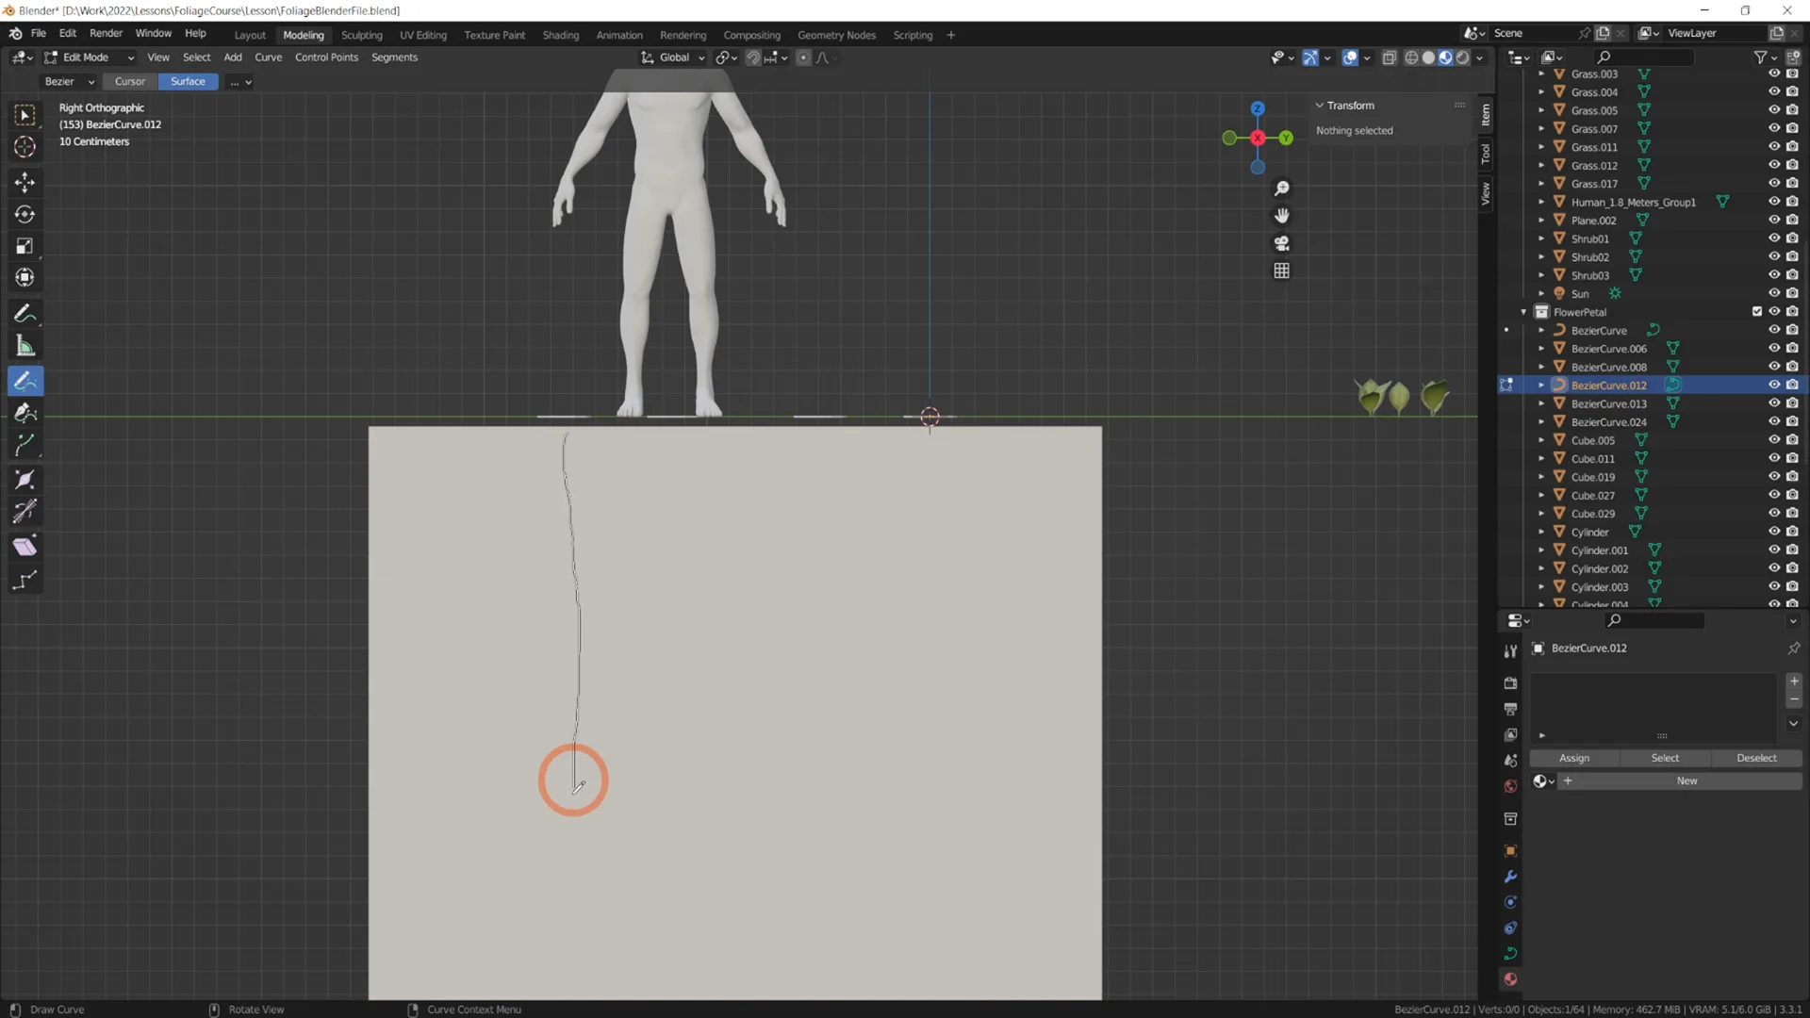Expand the BezierCurve.012 outliner entry
Image resolution: width=1810 pixels, height=1018 pixels.
(x=1542, y=385)
